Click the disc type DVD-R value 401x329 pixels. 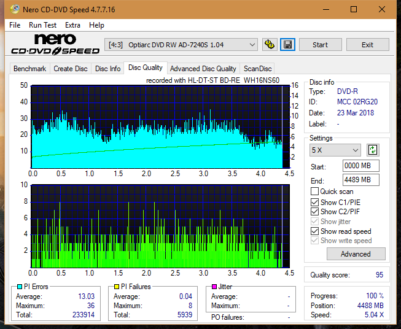pyautogui.click(x=348, y=91)
